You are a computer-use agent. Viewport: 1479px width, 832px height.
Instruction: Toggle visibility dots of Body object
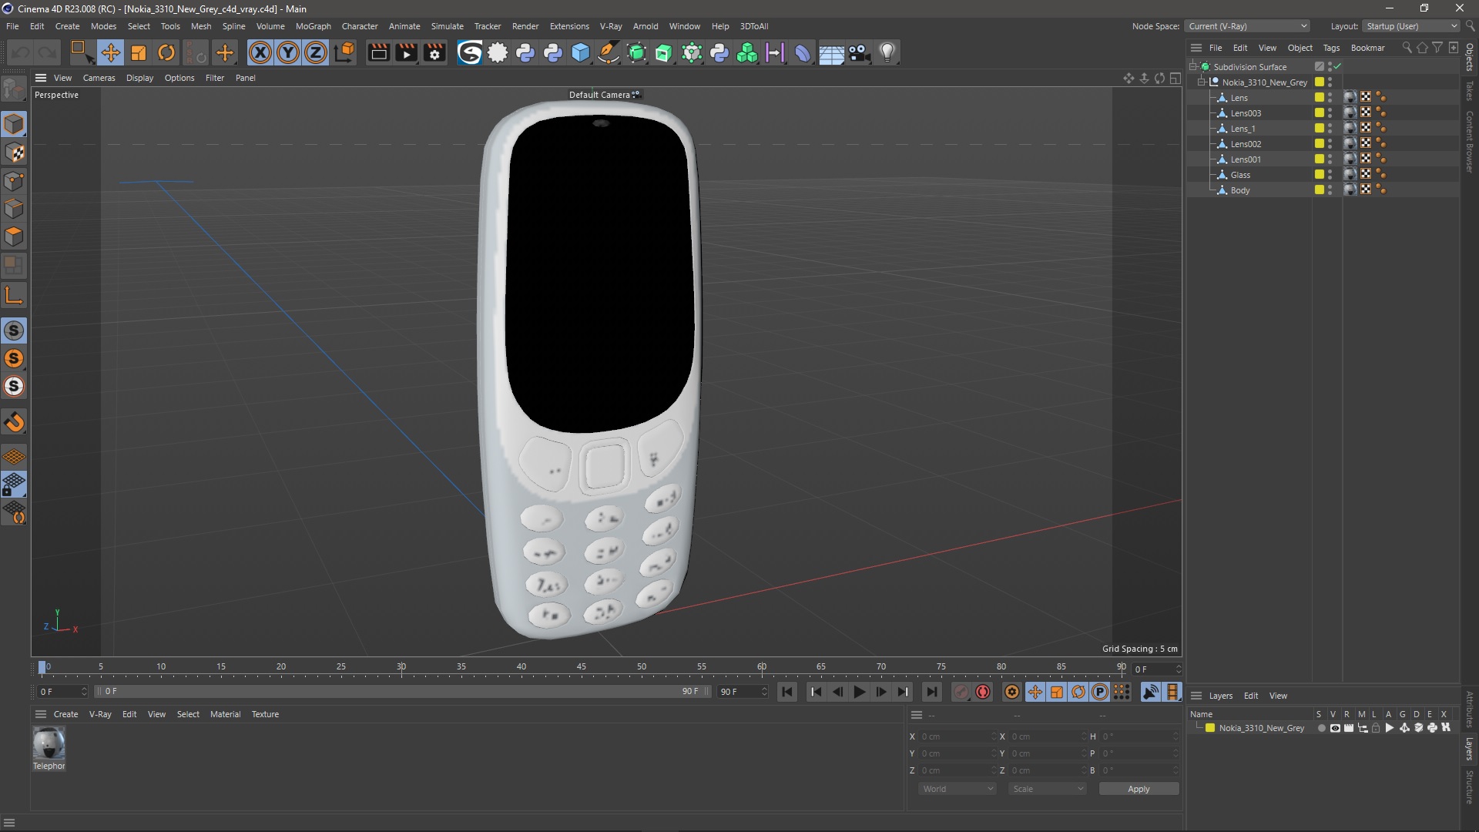point(1330,190)
